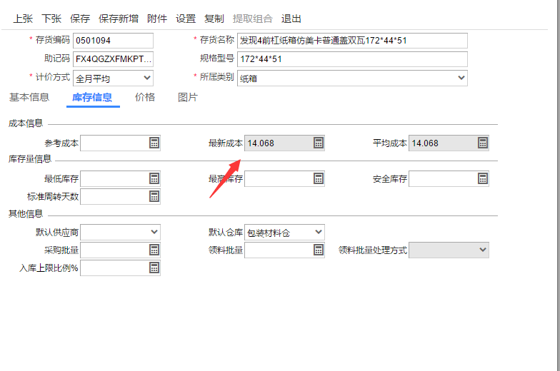Image resolution: width=560 pixels, height=371 pixels.
Task: Open the 价格 tab
Action: coord(144,97)
